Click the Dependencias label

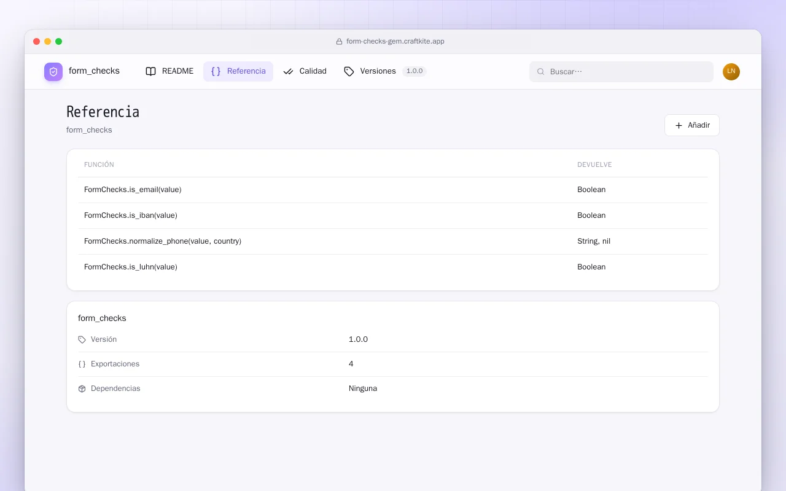coord(115,389)
